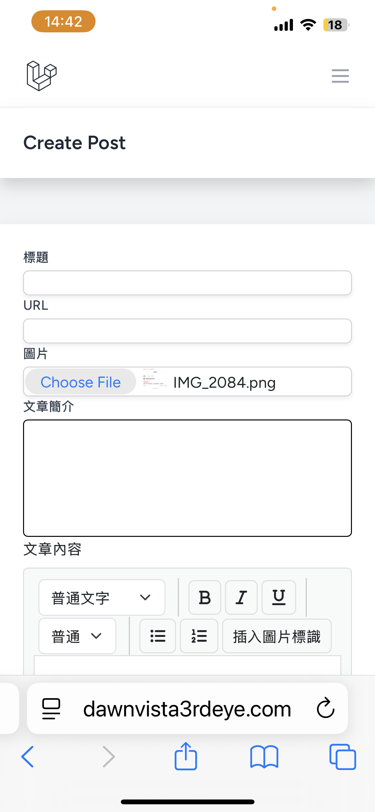Click the Choose File button
Screen dimensions: 375x812
[x=81, y=382]
